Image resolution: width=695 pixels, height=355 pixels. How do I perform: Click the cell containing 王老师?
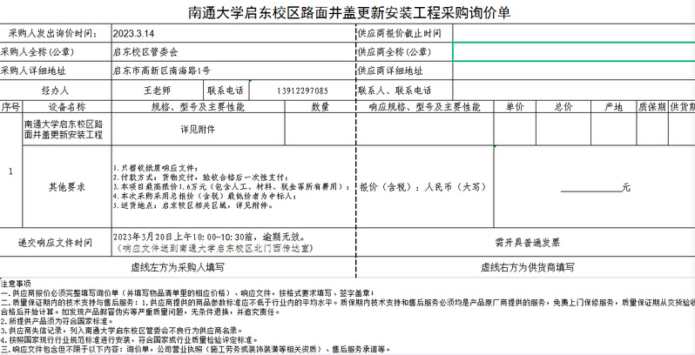pyautogui.click(x=157, y=90)
